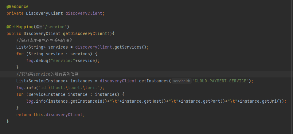Click the comment about service 所有实例信息
The width and height of the screenshot is (293, 134).
[47, 74]
